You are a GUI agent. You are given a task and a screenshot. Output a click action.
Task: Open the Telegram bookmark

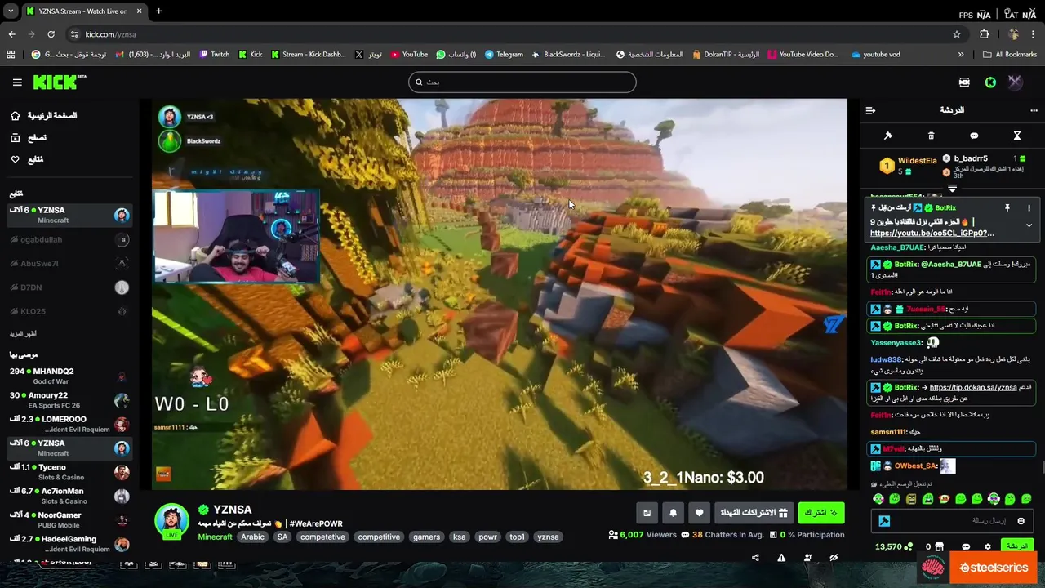(x=504, y=55)
